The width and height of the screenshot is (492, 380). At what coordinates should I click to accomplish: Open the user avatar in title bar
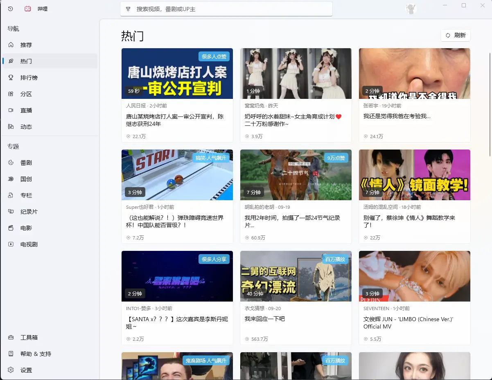(x=411, y=9)
